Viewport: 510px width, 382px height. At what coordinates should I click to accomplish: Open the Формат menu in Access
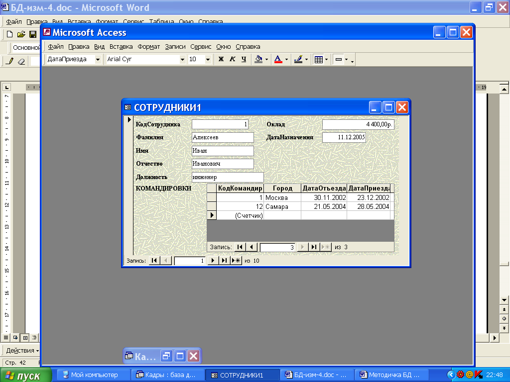pyautogui.click(x=148, y=47)
